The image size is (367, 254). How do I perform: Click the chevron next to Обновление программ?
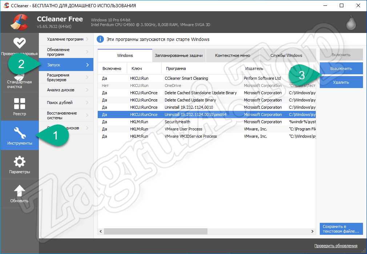pyautogui.click(x=88, y=52)
